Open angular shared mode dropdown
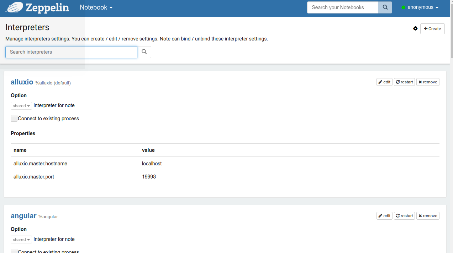This screenshot has height=253, width=453. pos(21,240)
